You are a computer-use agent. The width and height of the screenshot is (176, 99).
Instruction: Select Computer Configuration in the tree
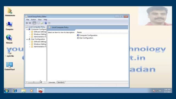[x=38, y=29]
